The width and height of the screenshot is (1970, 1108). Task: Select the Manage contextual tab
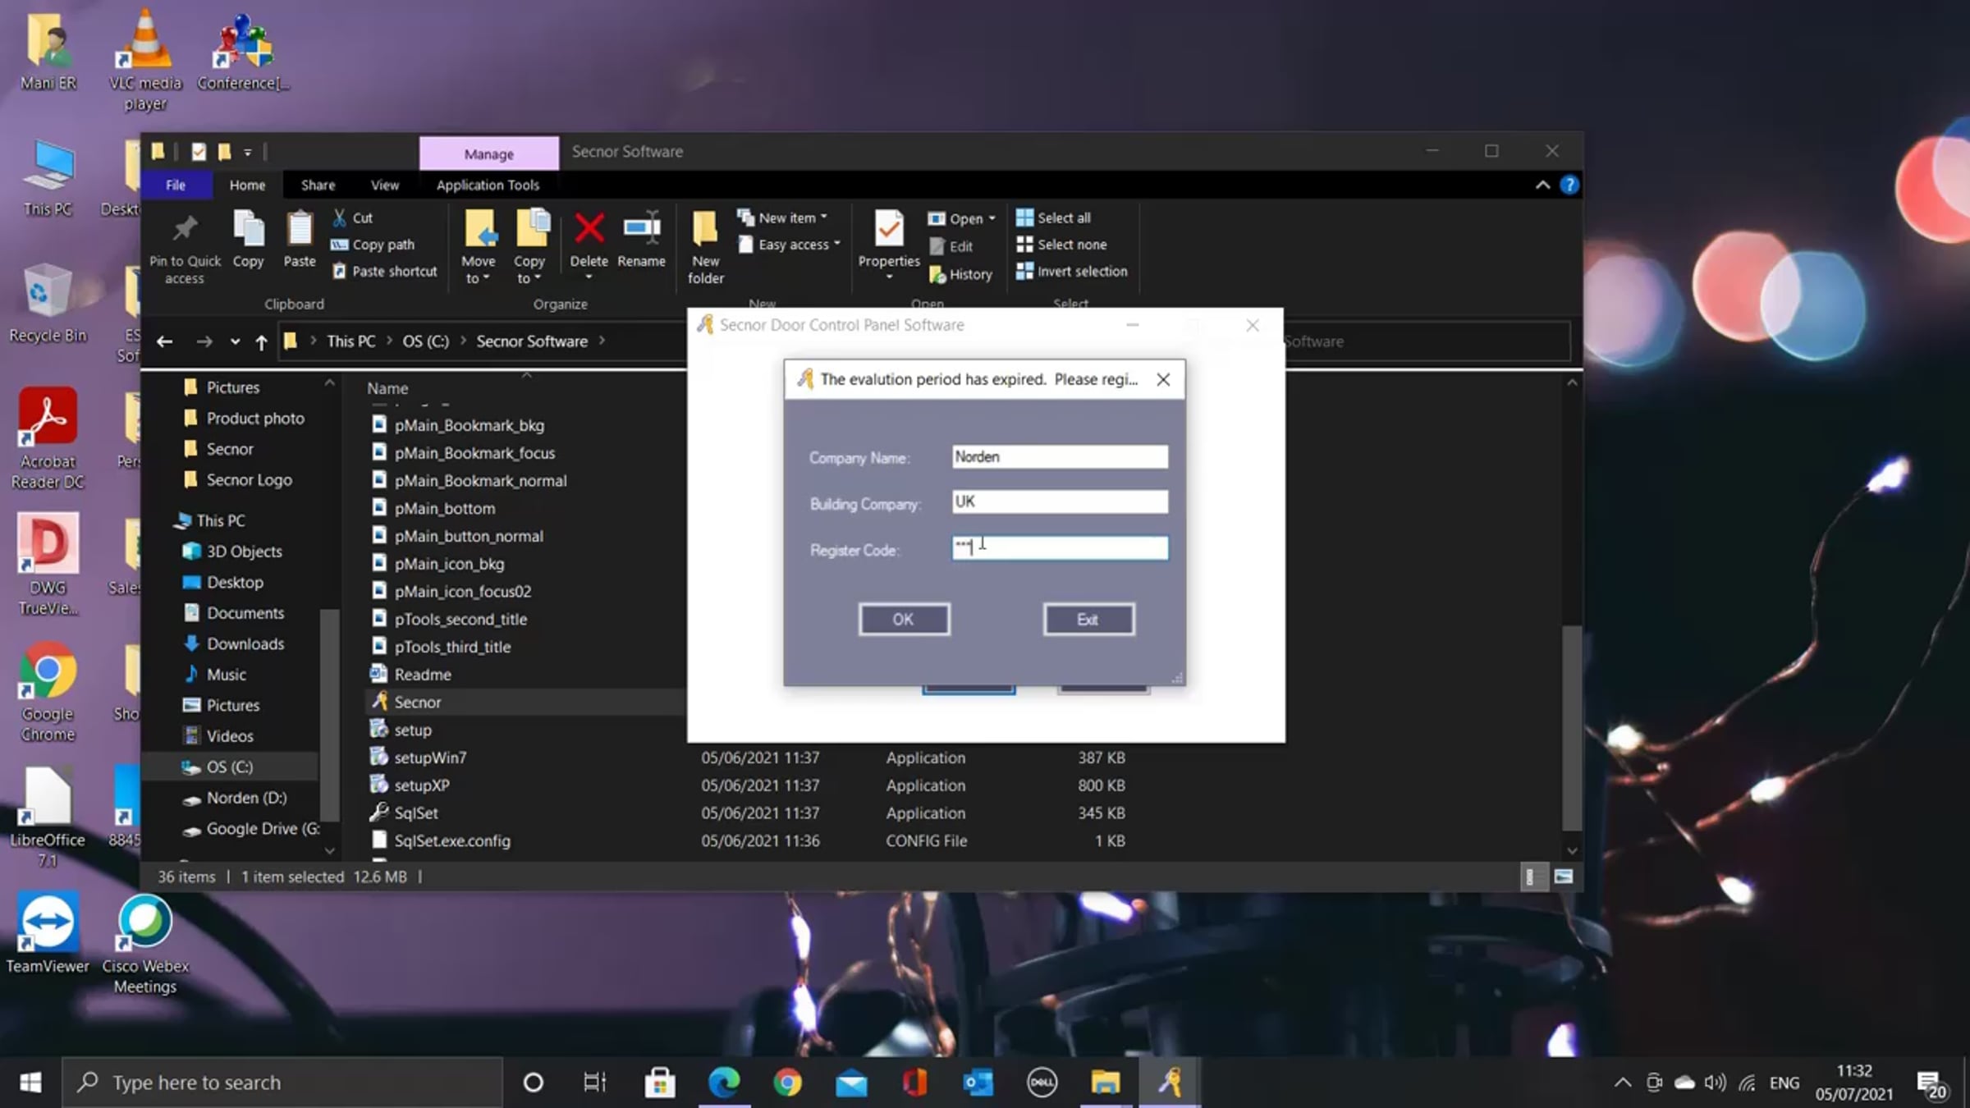click(x=489, y=153)
